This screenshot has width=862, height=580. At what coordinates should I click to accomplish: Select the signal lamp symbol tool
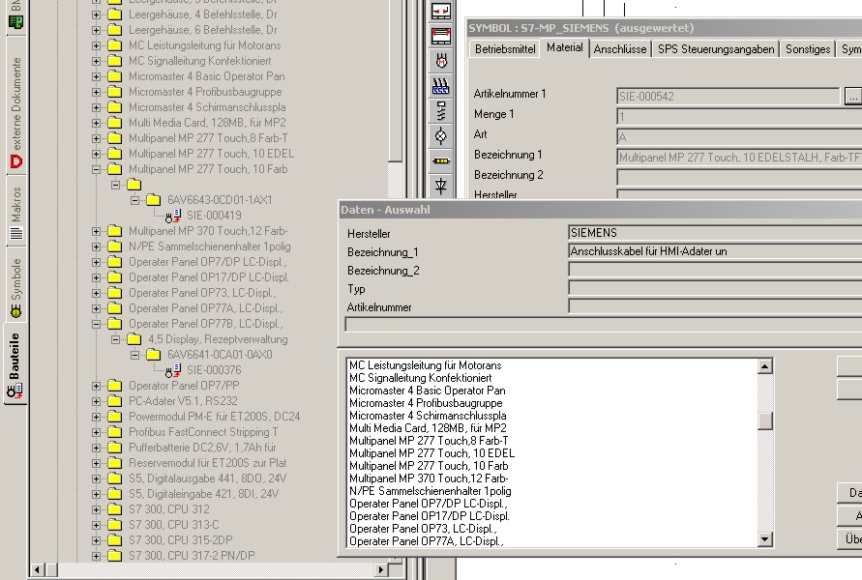point(441,135)
